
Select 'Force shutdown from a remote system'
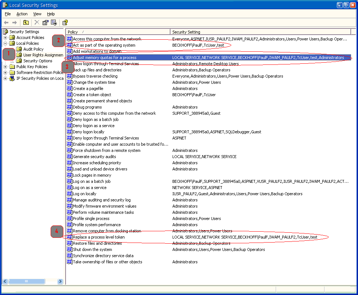[x=106, y=150]
